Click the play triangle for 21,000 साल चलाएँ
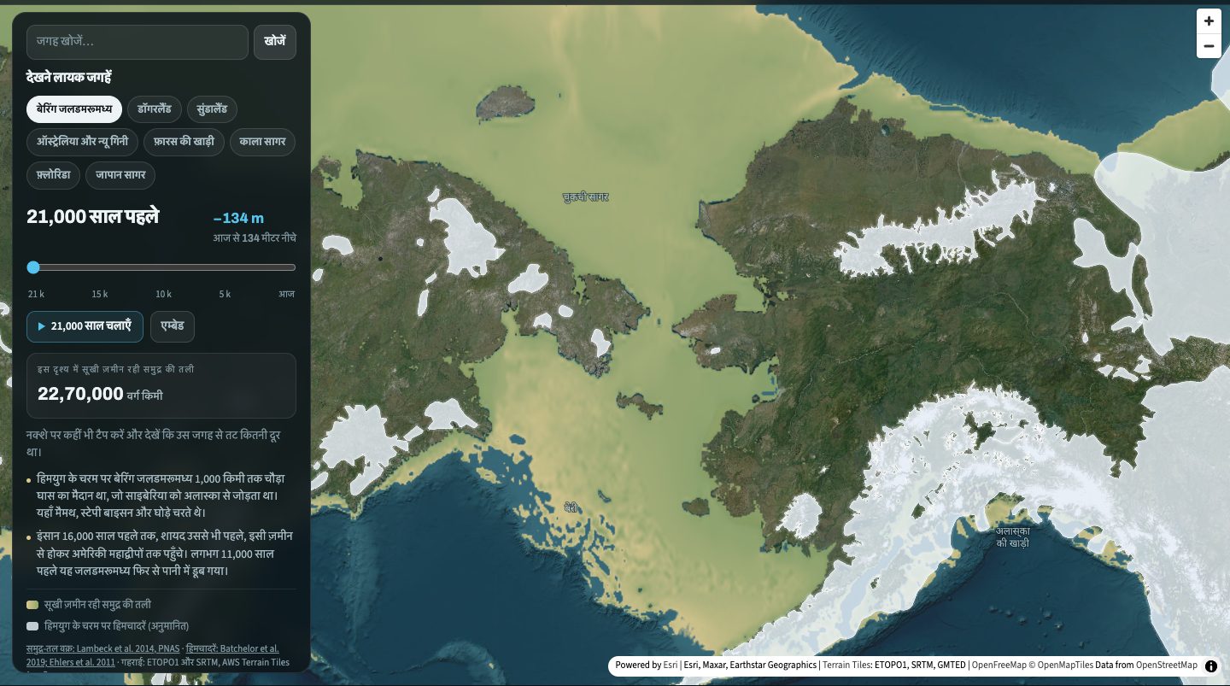Image resolution: width=1230 pixels, height=686 pixels. tap(41, 326)
